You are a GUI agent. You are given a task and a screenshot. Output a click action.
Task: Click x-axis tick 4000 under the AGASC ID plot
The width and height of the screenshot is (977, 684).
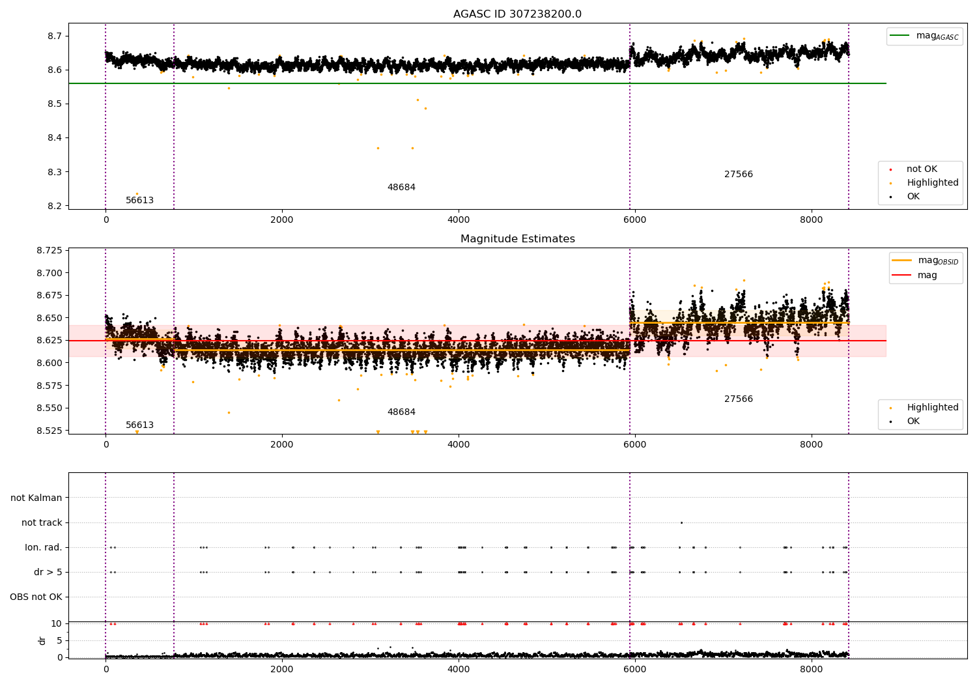tap(459, 220)
